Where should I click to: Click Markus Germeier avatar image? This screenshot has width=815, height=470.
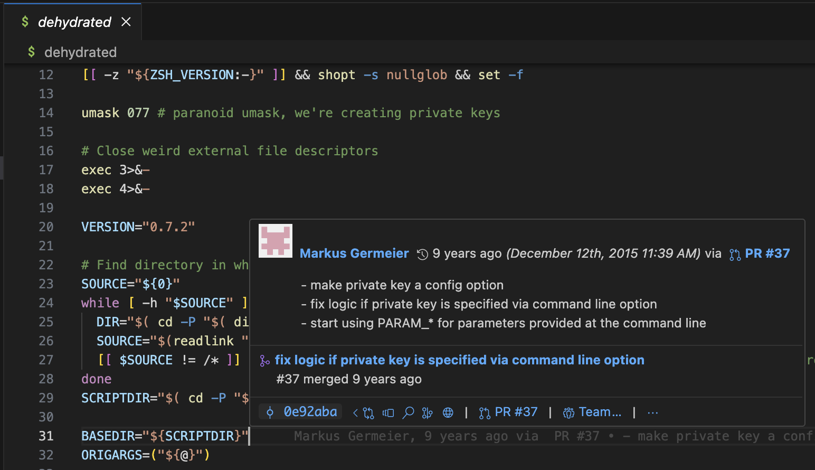[x=276, y=241]
